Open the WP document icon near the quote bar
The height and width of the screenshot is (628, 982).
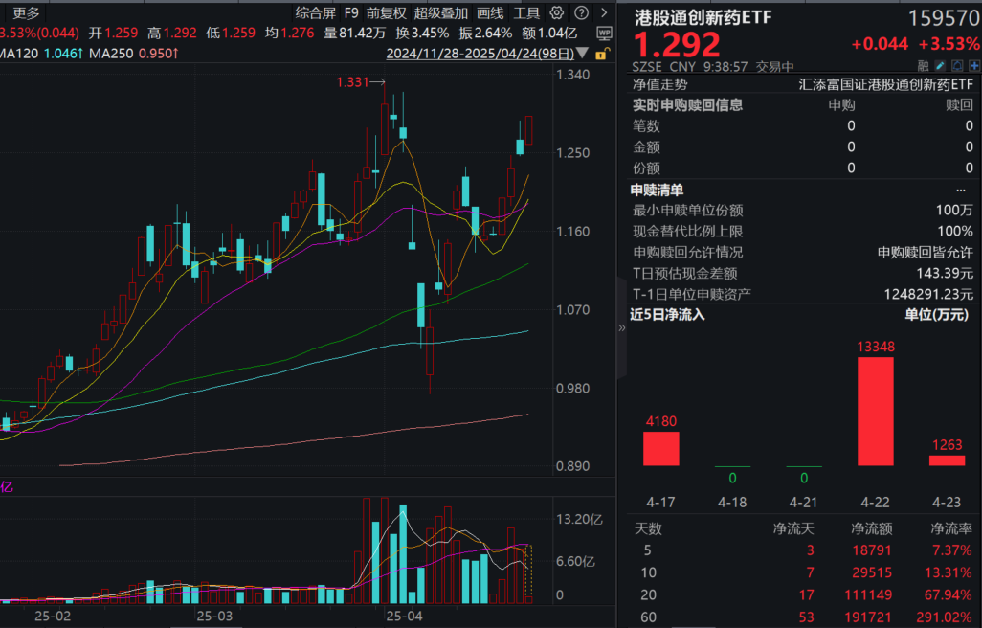[x=603, y=34]
